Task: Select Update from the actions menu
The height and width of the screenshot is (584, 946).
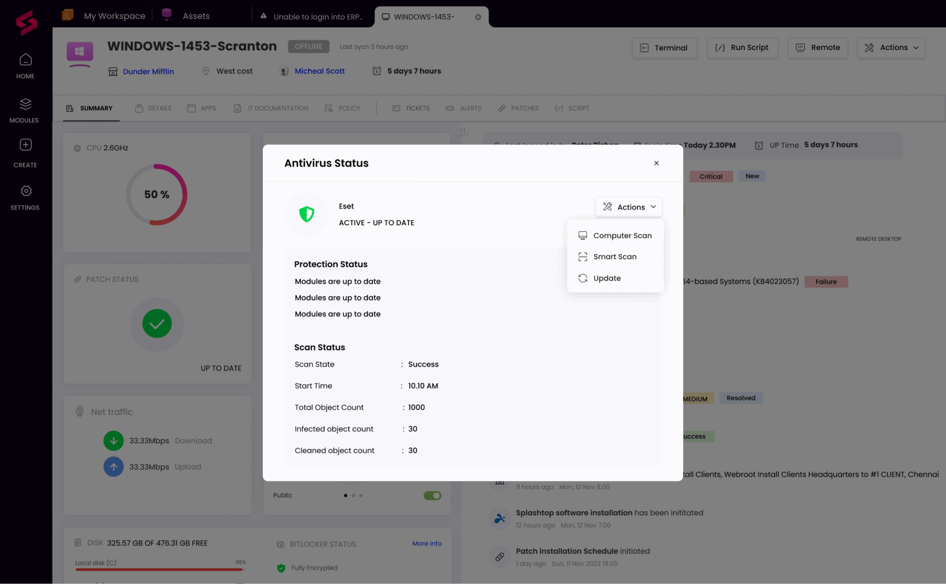Action: coord(606,278)
